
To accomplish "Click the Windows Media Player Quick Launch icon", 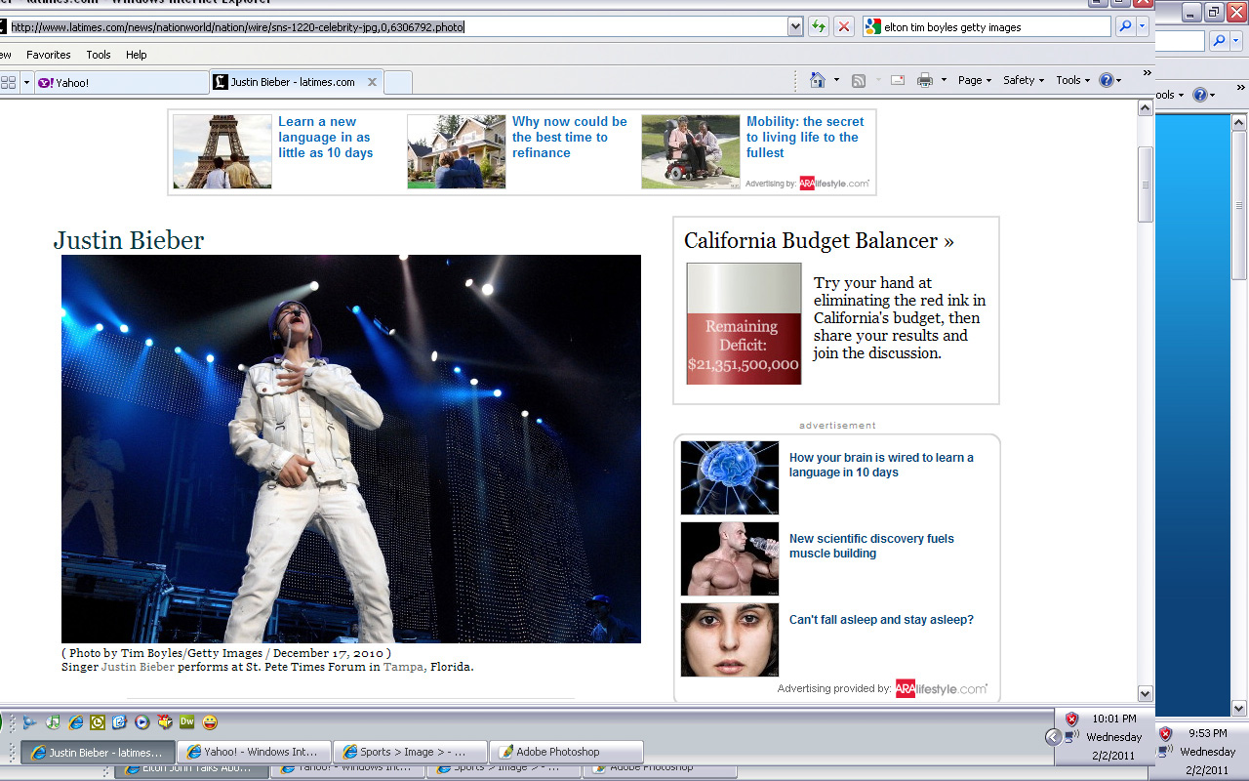I will (x=142, y=722).
